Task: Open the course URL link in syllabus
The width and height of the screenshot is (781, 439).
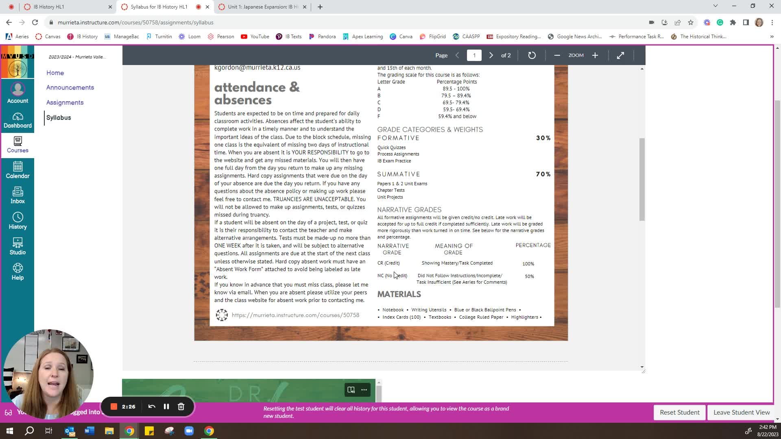Action: pos(295,315)
